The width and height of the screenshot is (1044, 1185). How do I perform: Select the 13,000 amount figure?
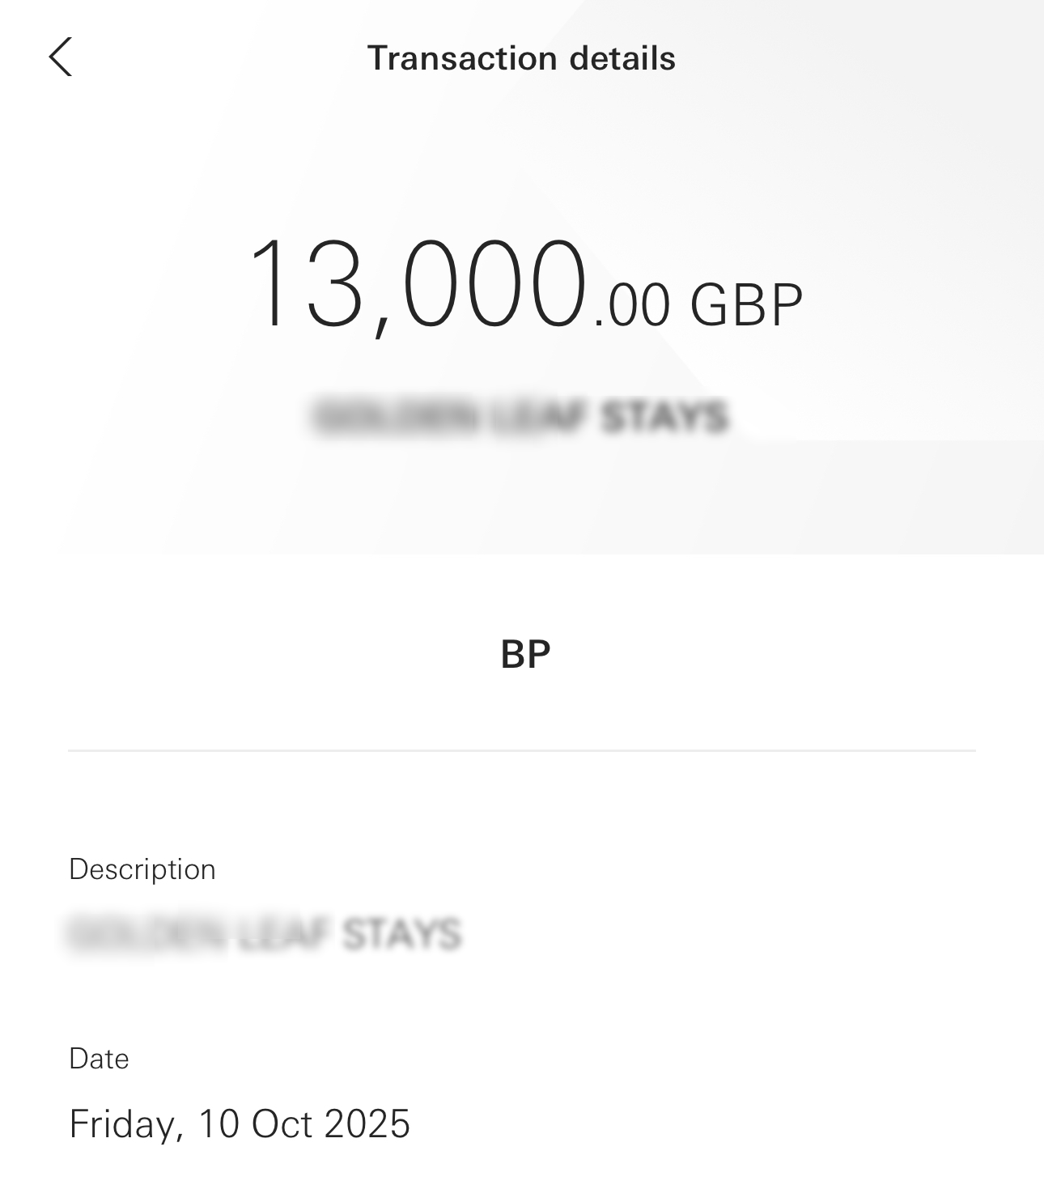click(417, 285)
